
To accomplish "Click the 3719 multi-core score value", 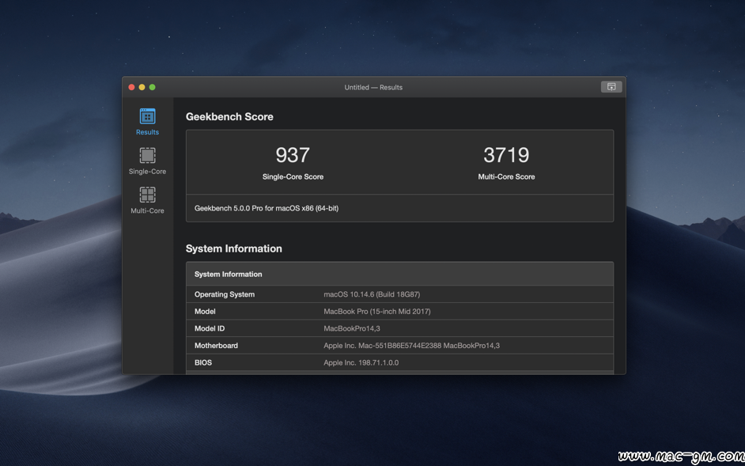I will click(x=506, y=155).
